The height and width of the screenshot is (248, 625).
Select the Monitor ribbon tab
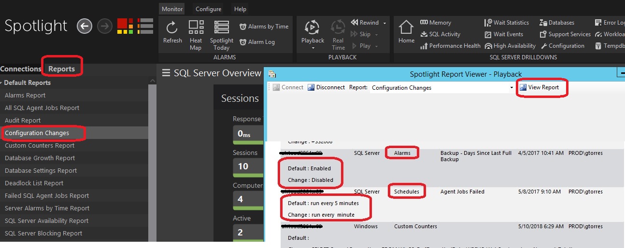pos(172,9)
